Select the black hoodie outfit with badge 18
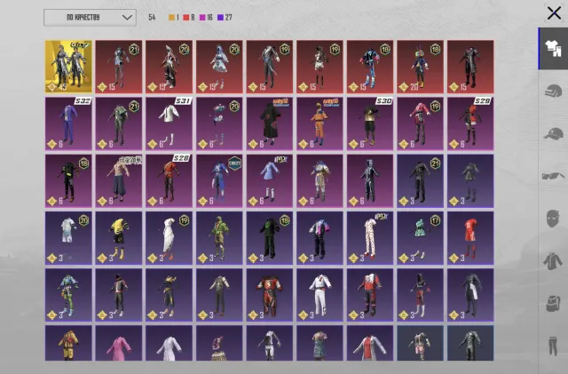The width and height of the screenshot is (568, 374). tap(270, 238)
